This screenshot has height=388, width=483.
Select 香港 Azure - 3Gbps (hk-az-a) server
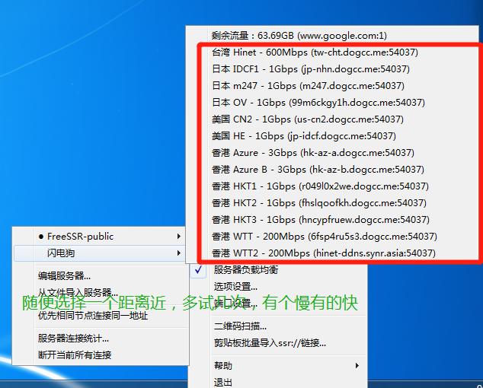point(332,153)
